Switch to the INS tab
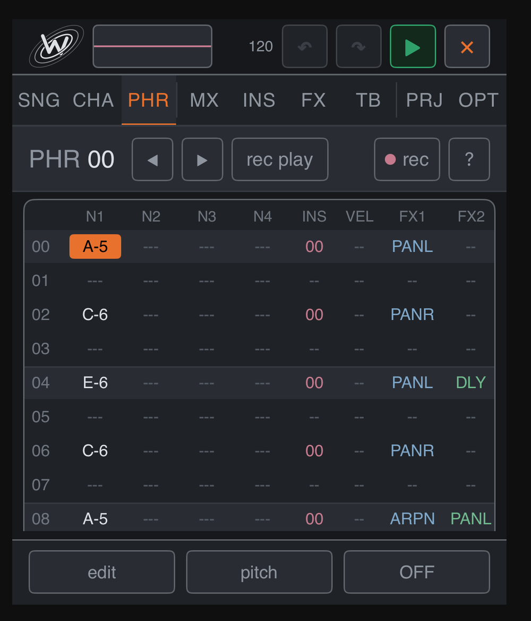 pyautogui.click(x=259, y=100)
